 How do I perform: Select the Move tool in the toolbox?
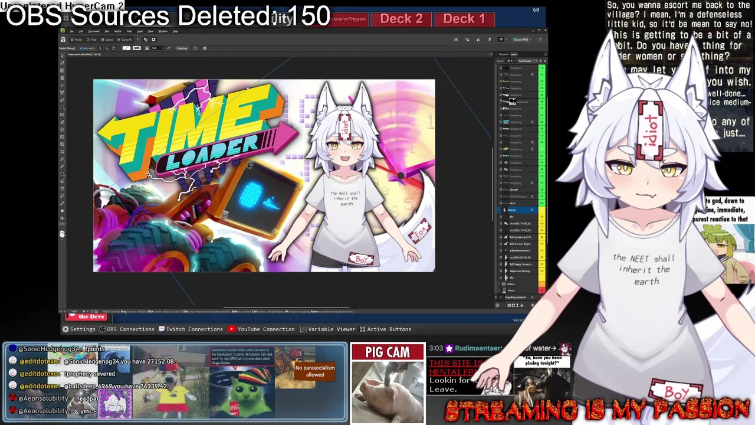click(62, 55)
